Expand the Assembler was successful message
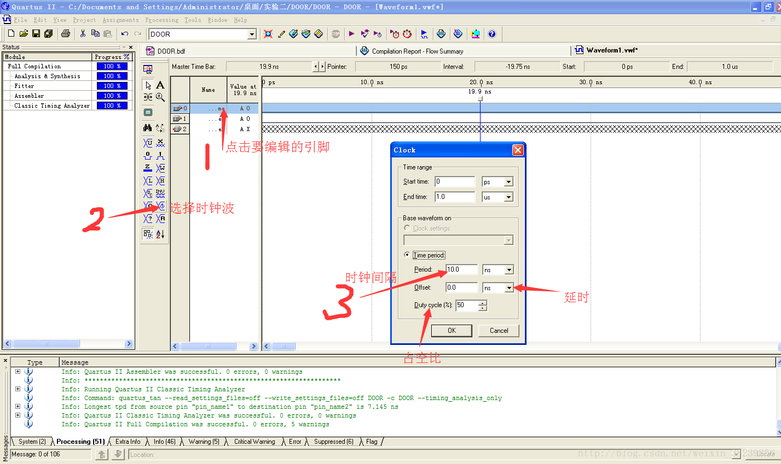This screenshot has height=464, width=781. 18,372
